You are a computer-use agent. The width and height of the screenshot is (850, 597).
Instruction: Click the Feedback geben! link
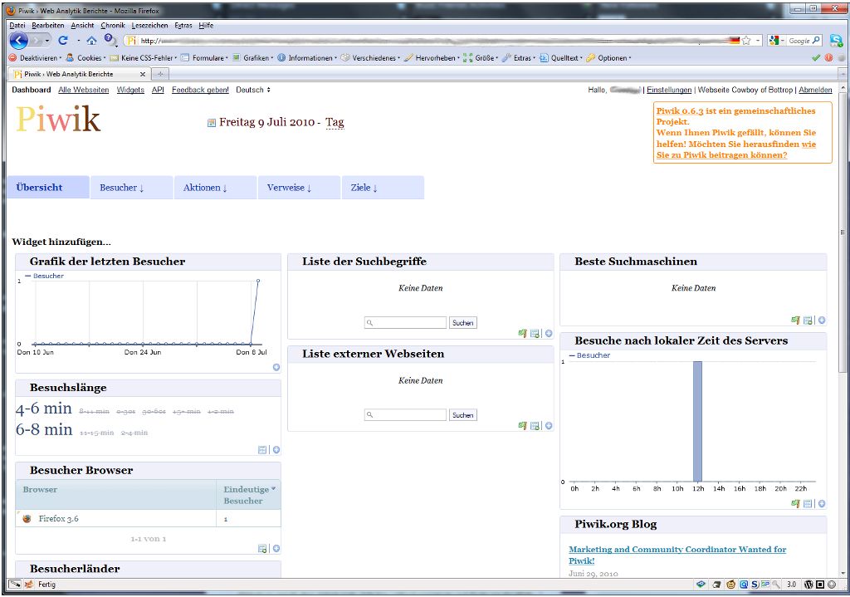[200, 90]
